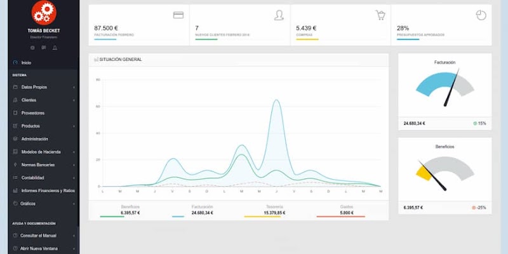Click the Tesorería legend below the chart

pos(263,210)
